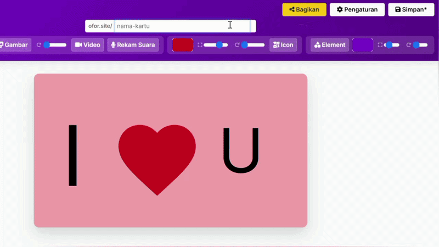Open Pengaturan settings
Viewport: 439px width, 247px height.
(x=357, y=9)
